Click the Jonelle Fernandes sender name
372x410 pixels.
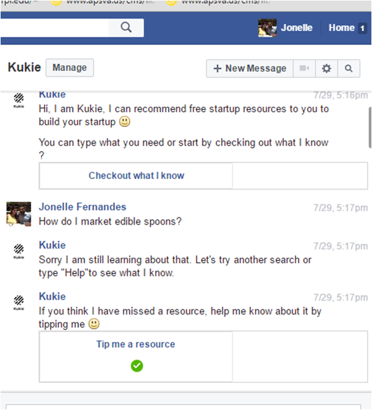(82, 207)
